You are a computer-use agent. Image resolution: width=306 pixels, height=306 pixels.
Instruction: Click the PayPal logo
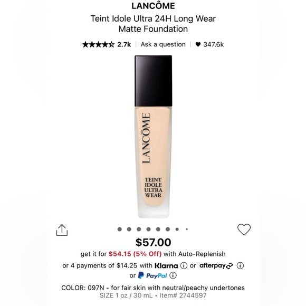152,275
